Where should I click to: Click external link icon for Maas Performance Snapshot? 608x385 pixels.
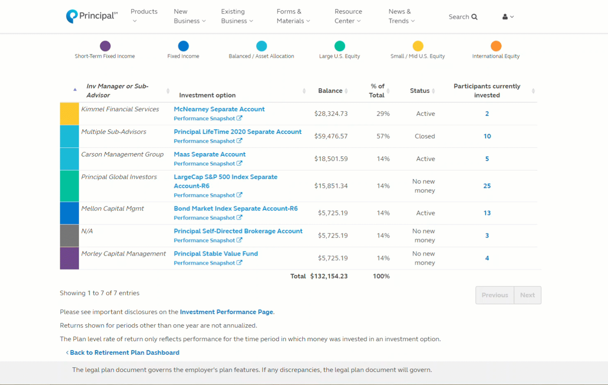click(x=239, y=163)
